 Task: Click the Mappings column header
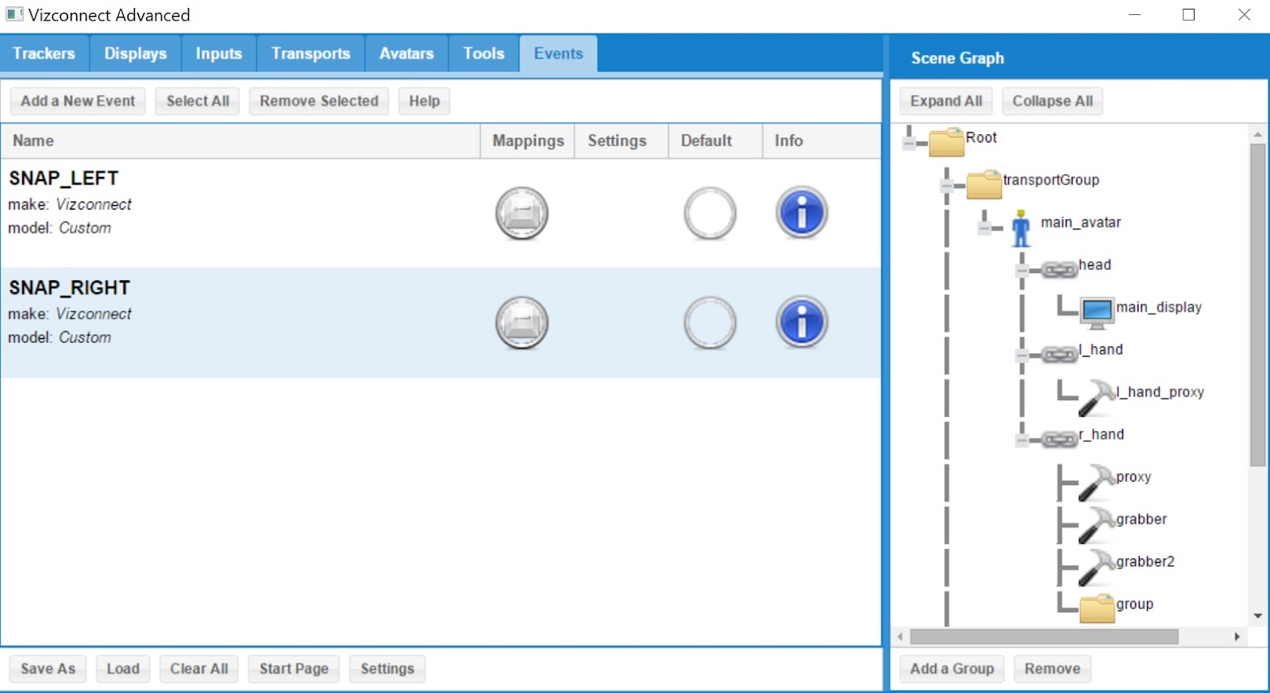pyautogui.click(x=528, y=141)
